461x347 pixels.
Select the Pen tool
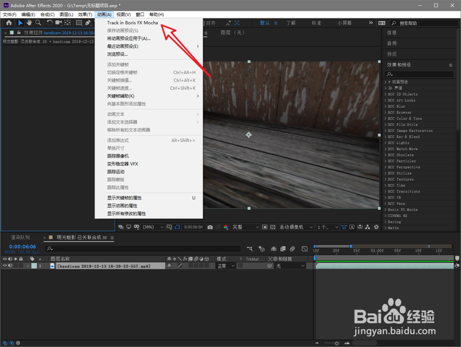pyautogui.click(x=88, y=23)
